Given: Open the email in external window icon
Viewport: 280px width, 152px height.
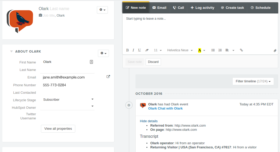Looking at the screenshot, I should (x=108, y=76).
